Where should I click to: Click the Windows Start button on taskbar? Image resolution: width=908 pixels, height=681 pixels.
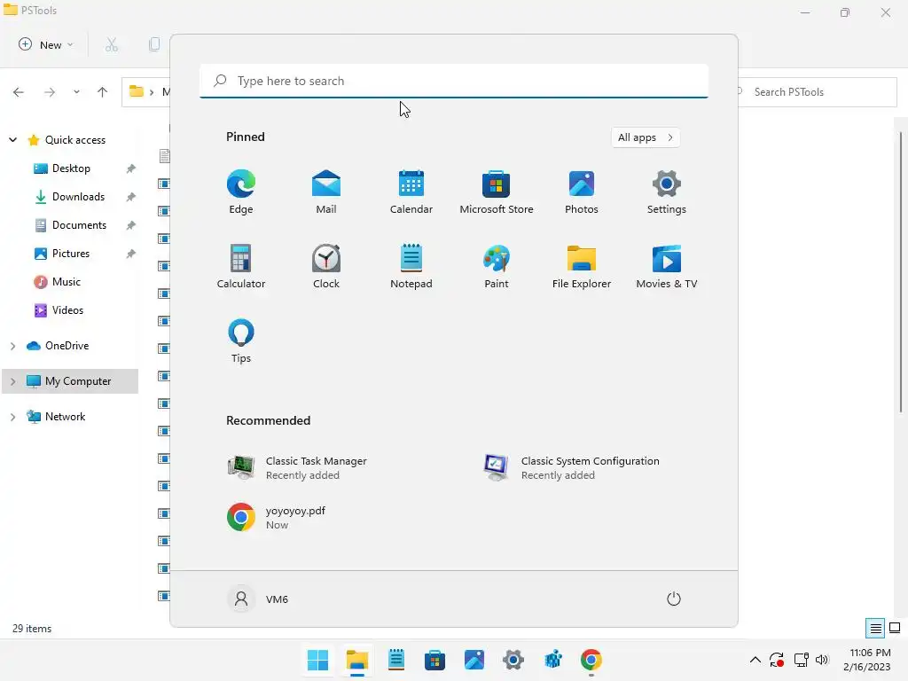[x=317, y=660]
